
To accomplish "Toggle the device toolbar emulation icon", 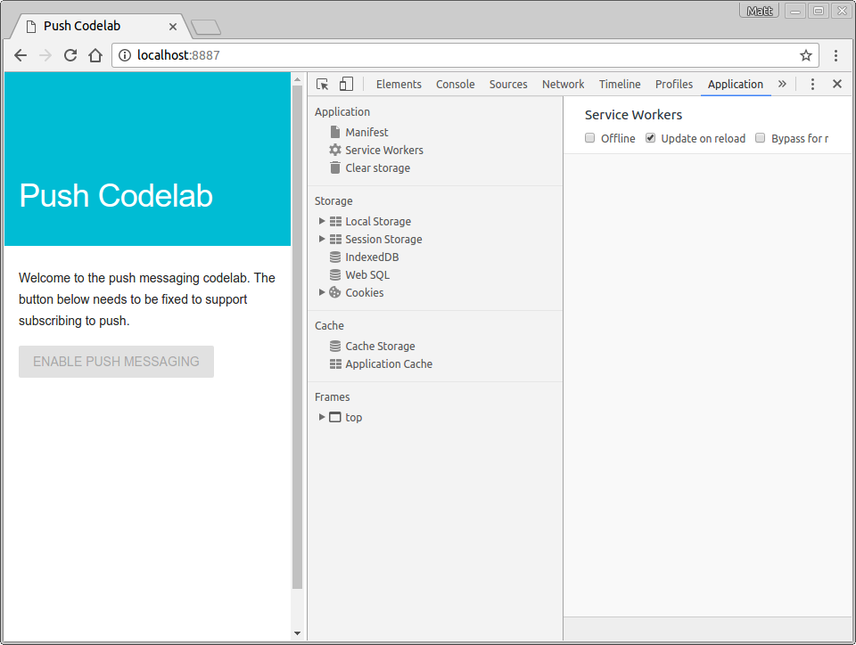I will [x=344, y=83].
